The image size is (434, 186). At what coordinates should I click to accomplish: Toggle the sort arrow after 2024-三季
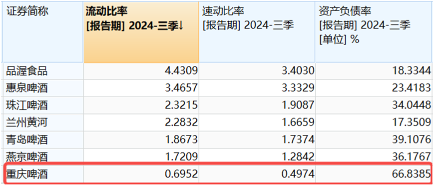181,26
